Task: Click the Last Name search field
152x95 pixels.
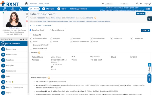Action: click(x=112, y=4)
